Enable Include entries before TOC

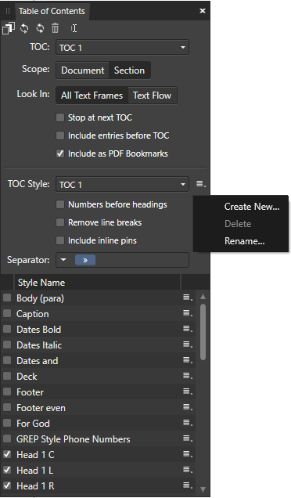60,135
